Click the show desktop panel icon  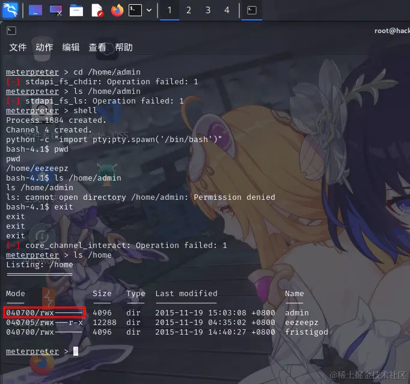[35, 10]
